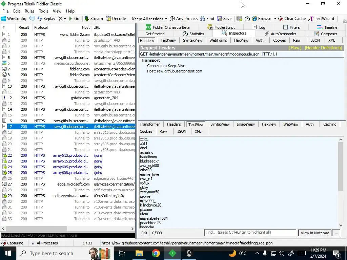Toggle Stream mode
The width and height of the screenshot is (347, 260).
pos(94,19)
